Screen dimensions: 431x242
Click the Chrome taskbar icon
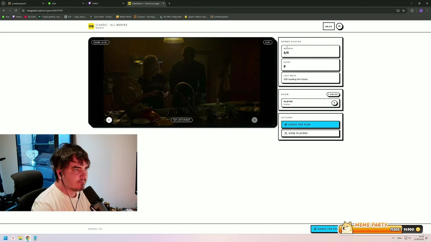click(x=28, y=238)
